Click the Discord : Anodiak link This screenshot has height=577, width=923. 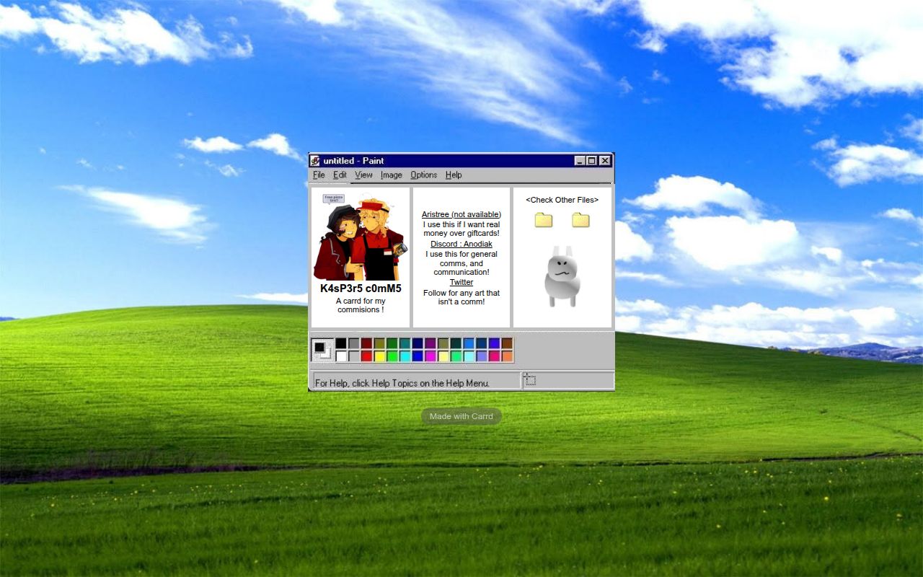[461, 244]
